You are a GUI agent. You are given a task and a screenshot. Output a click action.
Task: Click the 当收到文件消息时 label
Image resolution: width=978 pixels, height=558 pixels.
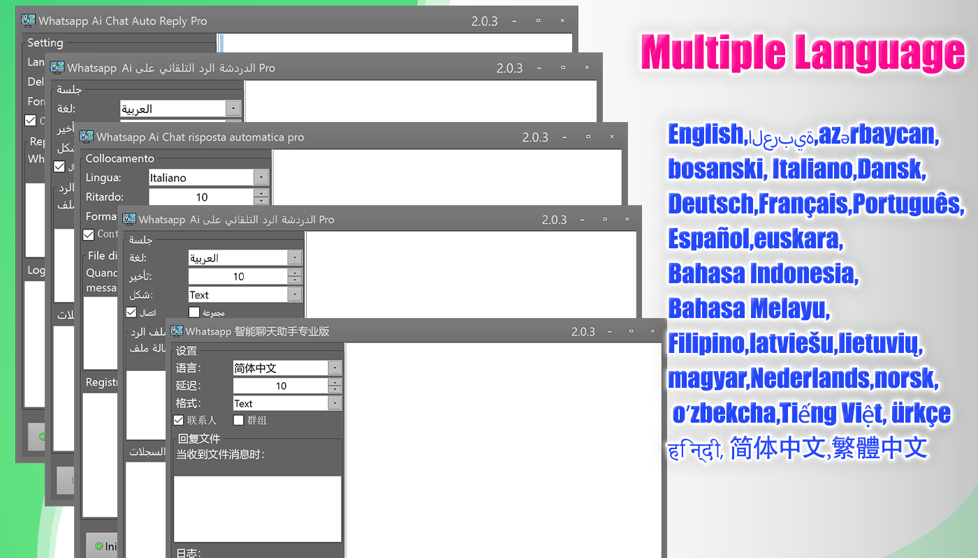coord(220,455)
